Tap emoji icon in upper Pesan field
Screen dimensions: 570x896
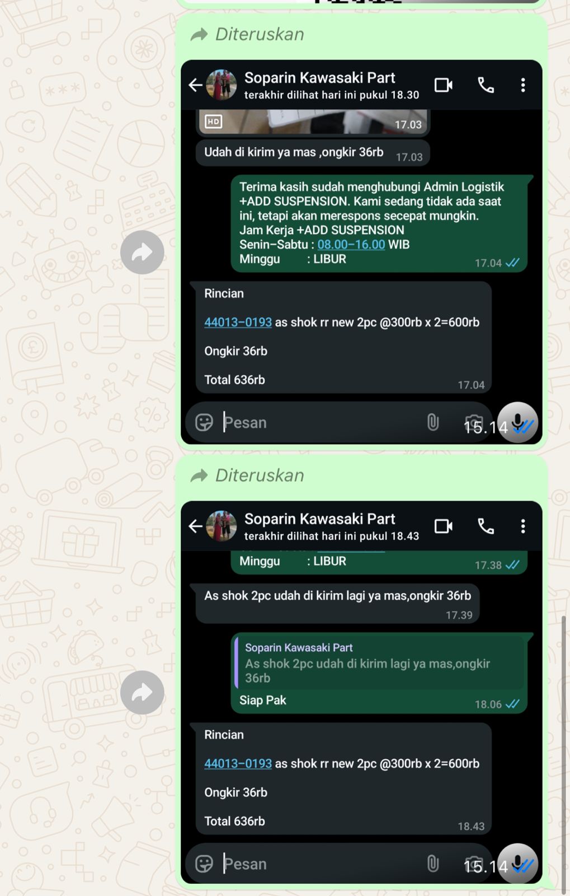point(204,422)
